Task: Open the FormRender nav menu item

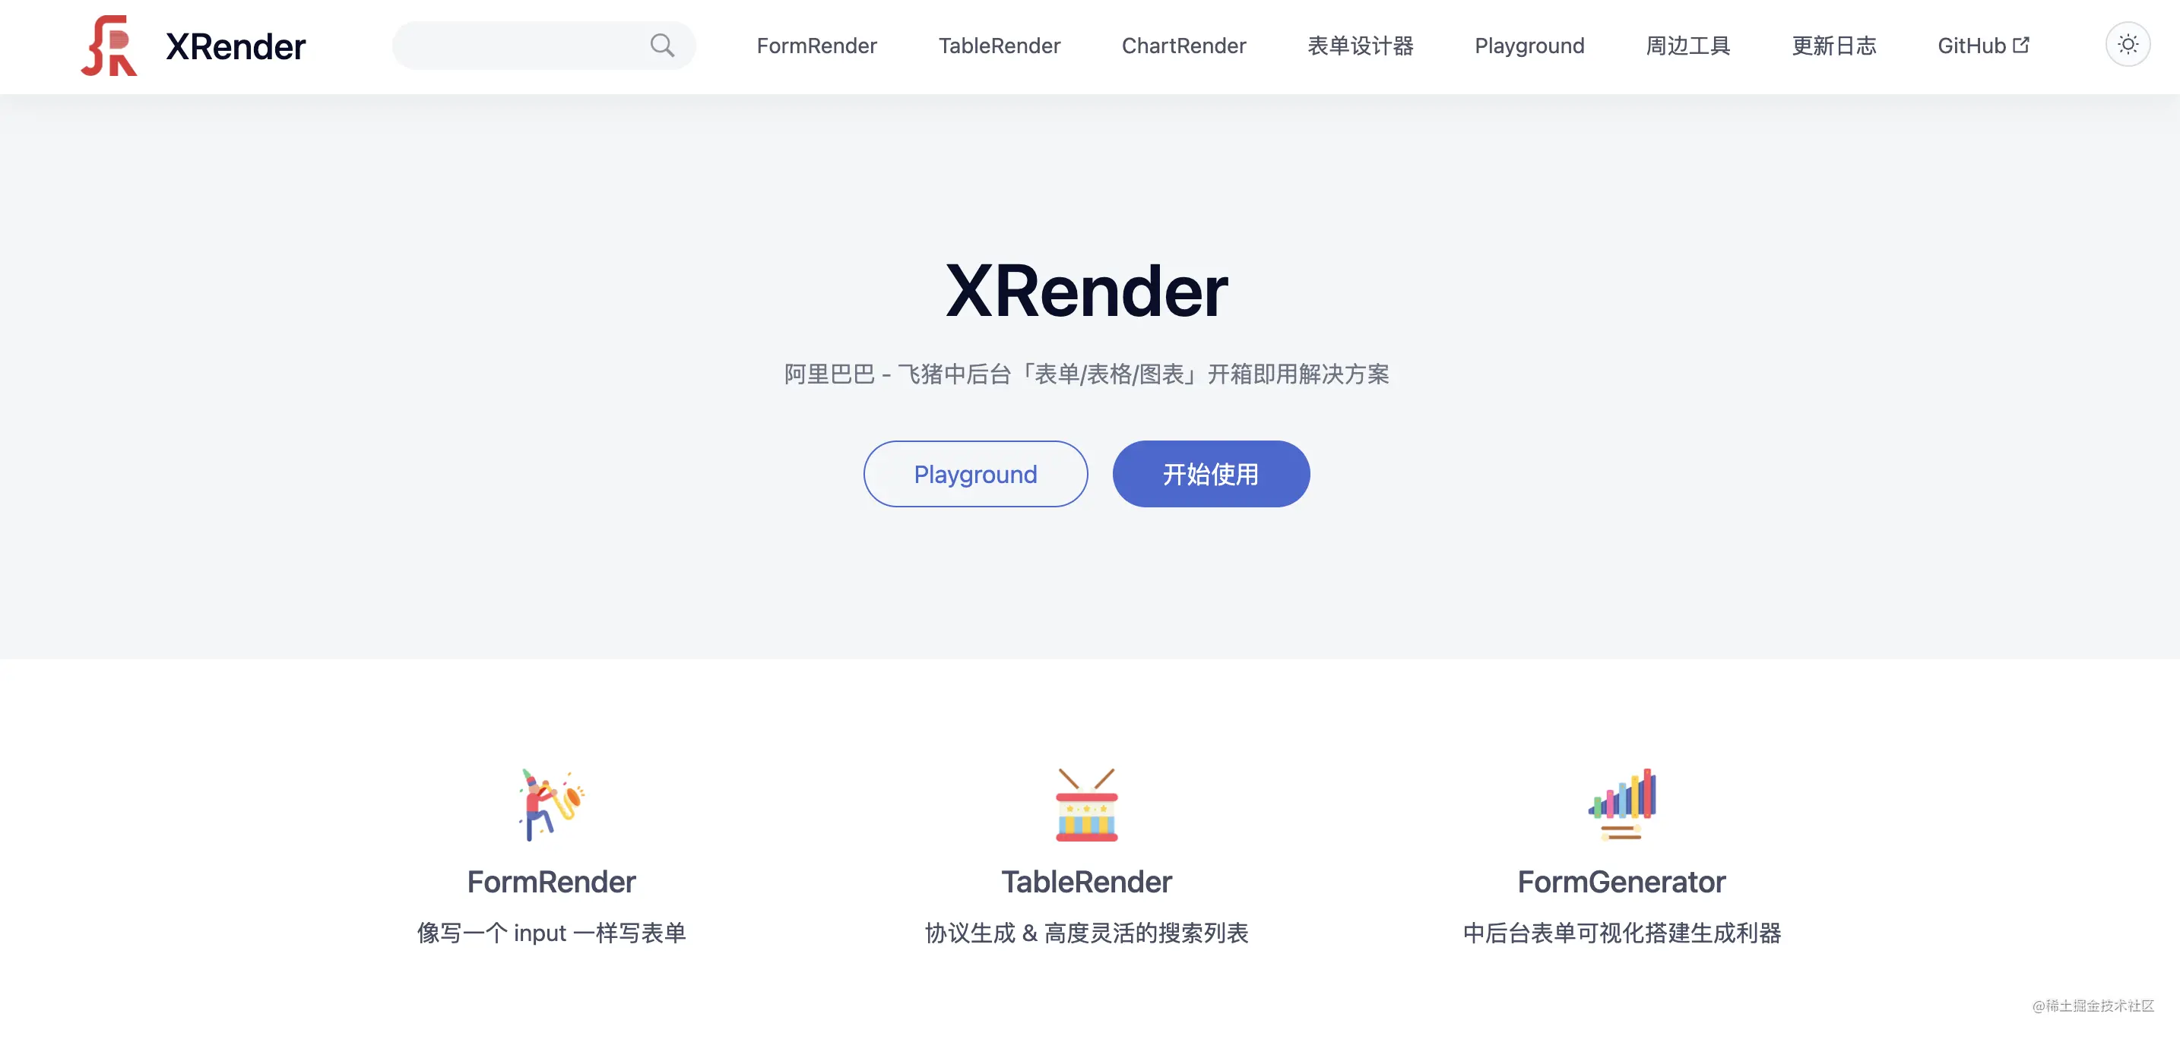Action: click(x=816, y=46)
